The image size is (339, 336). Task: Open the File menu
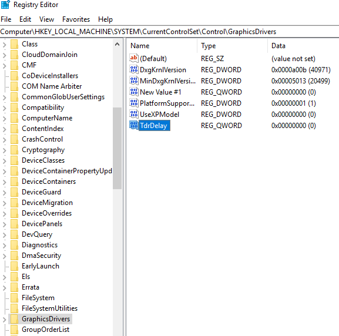tap(6, 19)
